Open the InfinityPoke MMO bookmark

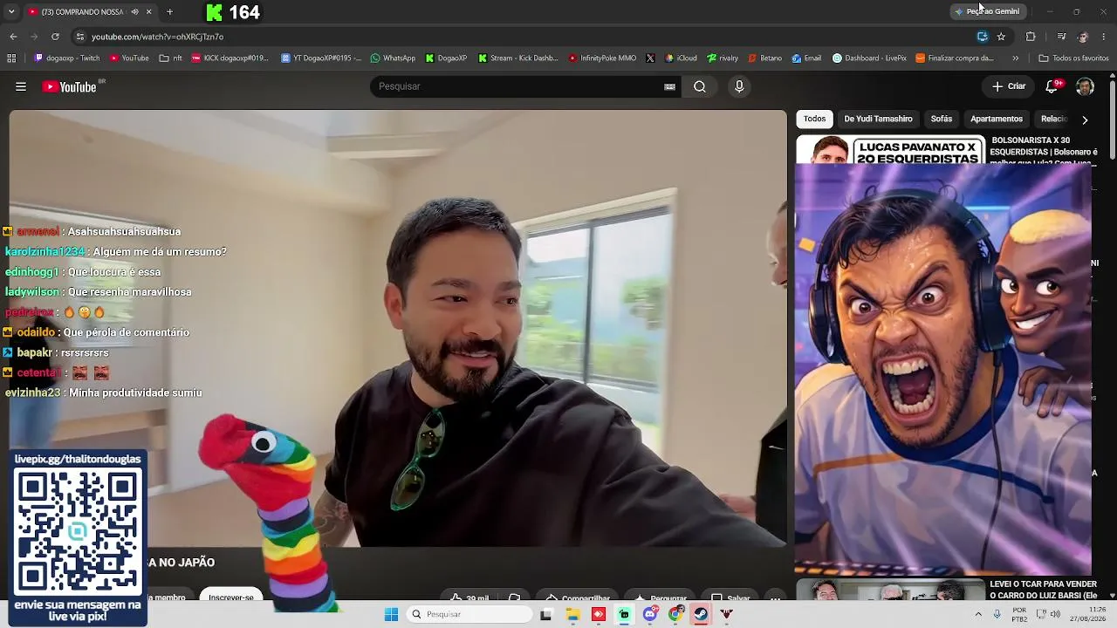click(602, 58)
